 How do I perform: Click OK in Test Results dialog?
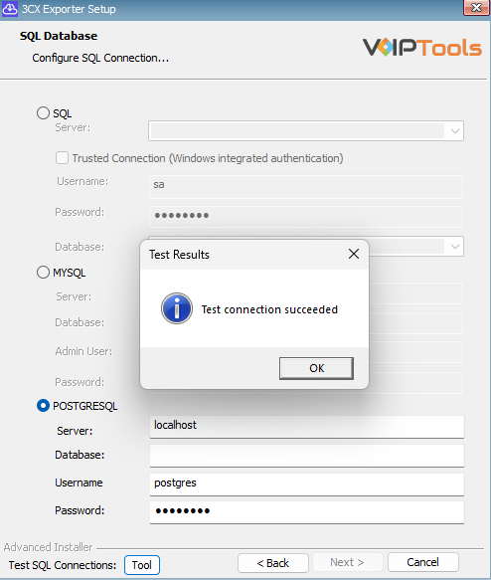pyautogui.click(x=316, y=368)
